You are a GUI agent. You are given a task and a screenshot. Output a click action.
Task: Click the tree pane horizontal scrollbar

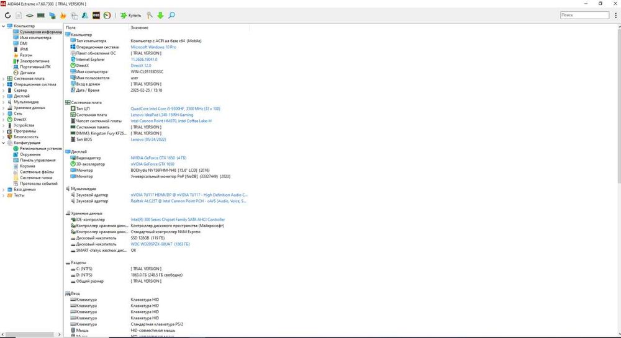point(29,334)
